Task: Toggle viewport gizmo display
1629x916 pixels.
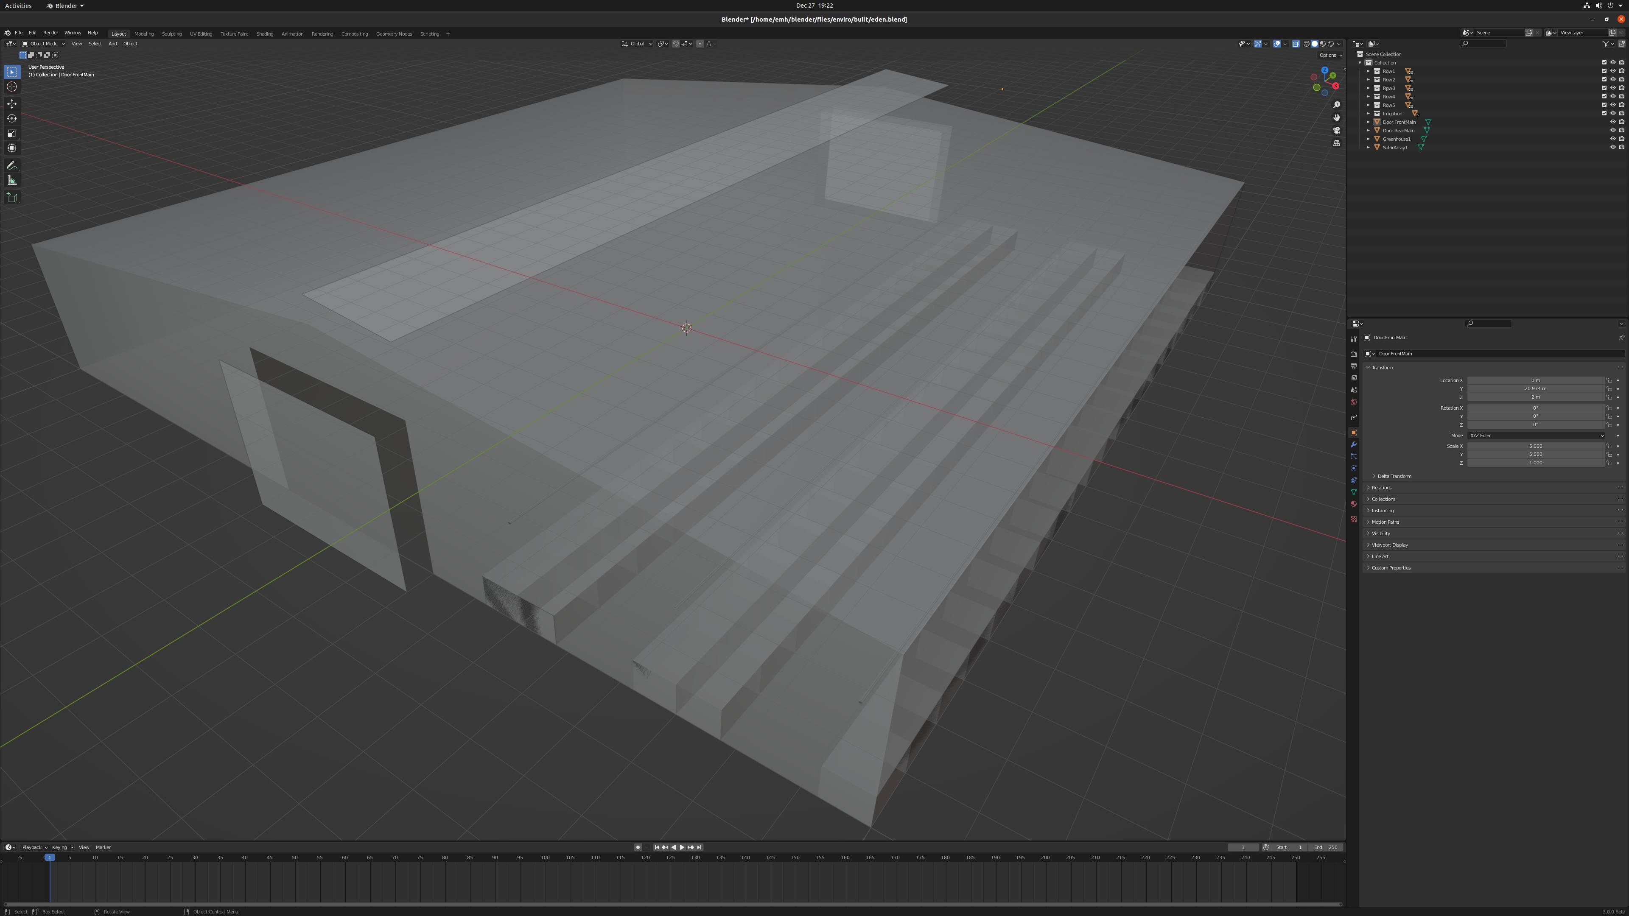Action: click(1258, 44)
